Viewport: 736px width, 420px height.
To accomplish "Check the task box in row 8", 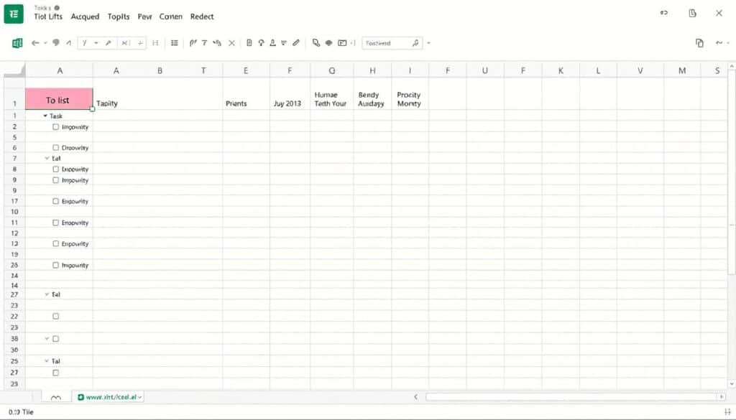I will pos(56,169).
